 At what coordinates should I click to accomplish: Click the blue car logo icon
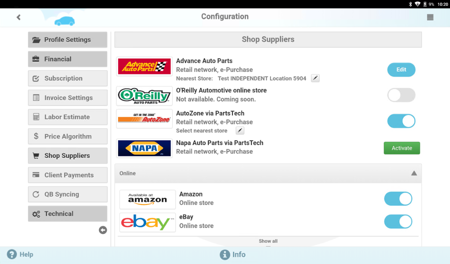coord(65,21)
